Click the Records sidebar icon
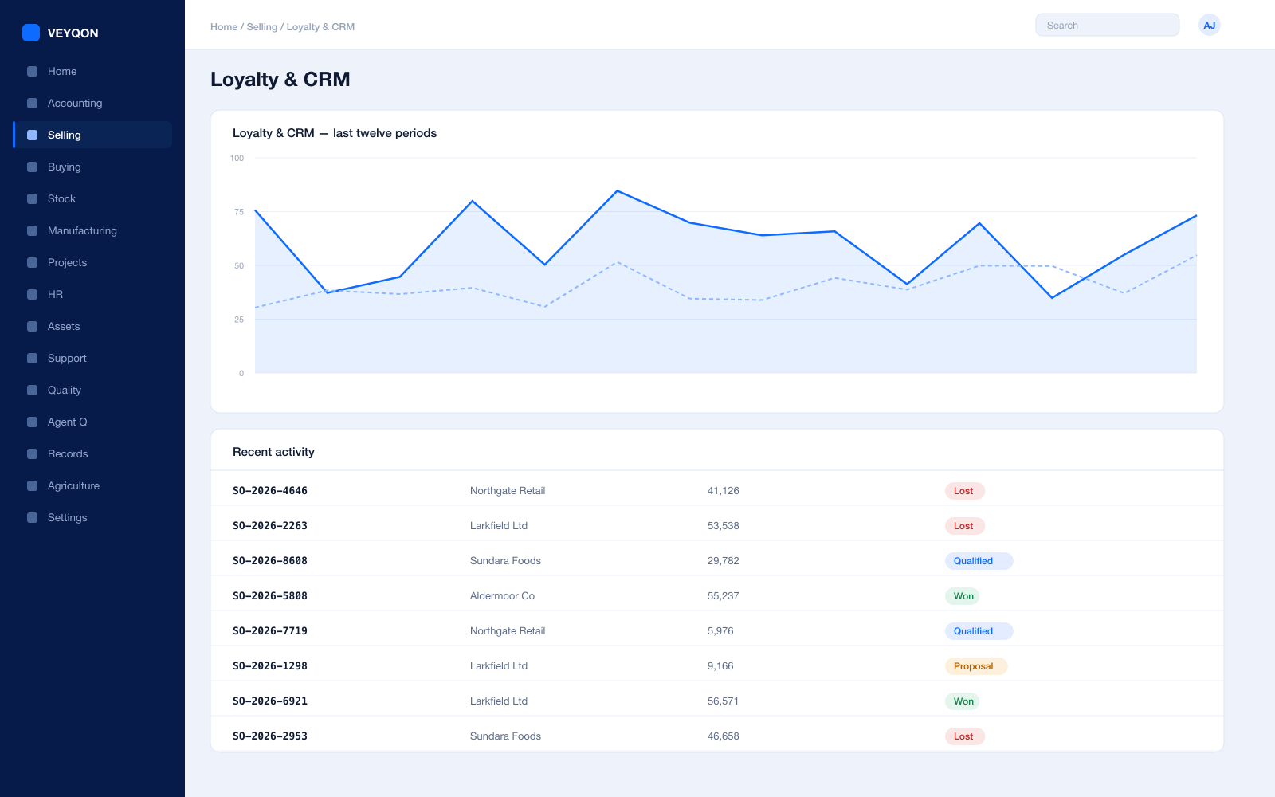This screenshot has height=797, width=1275. point(32,453)
